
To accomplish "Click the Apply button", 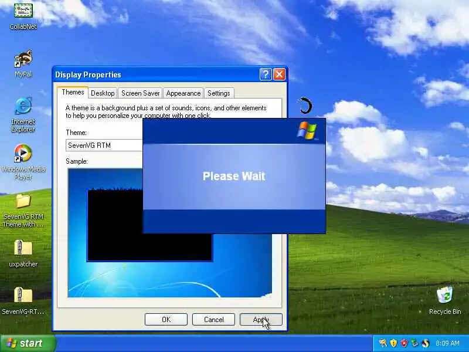I will click(261, 319).
